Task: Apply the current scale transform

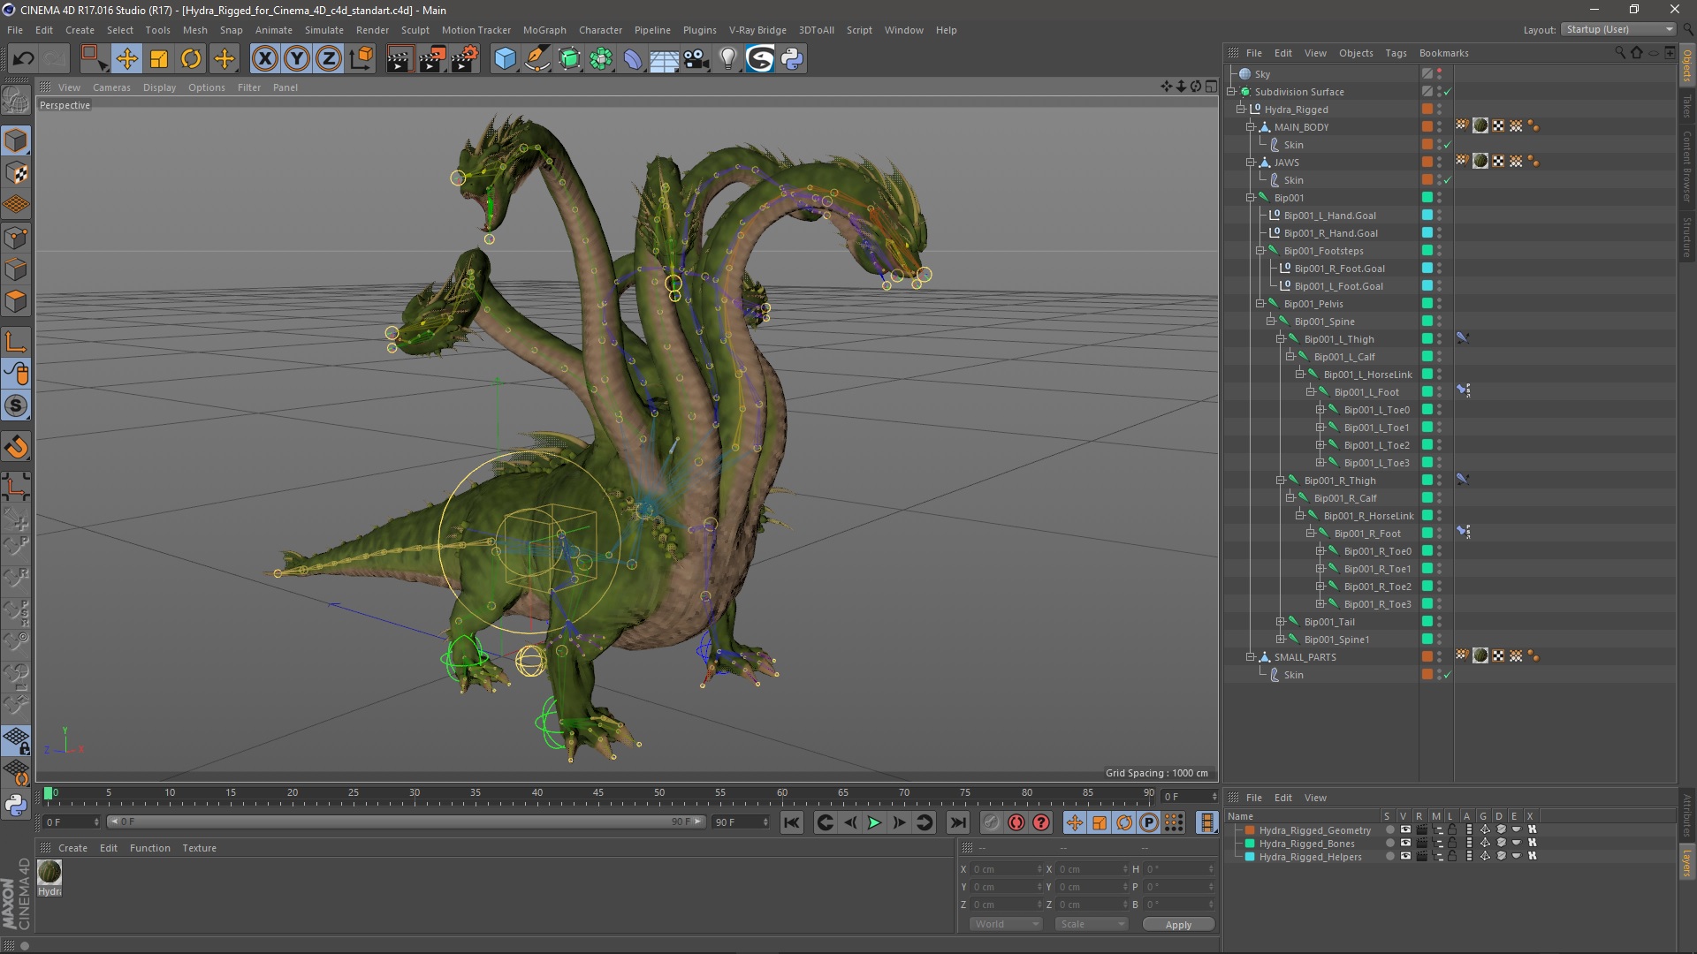Action: 1177,924
